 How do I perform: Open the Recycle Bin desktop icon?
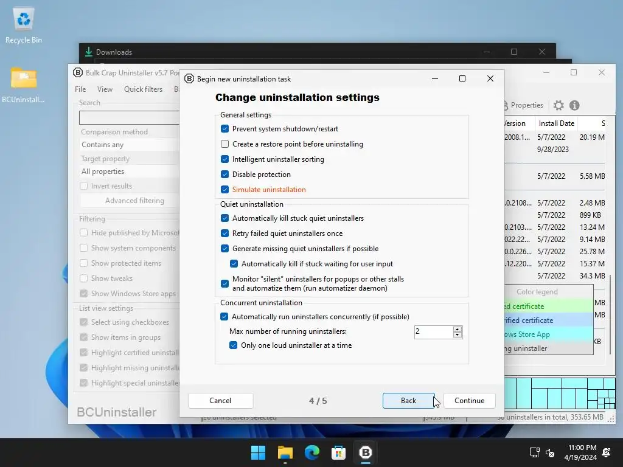point(24,25)
